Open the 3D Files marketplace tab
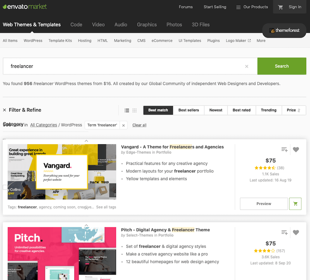This screenshot has width=310, height=280. tap(201, 25)
